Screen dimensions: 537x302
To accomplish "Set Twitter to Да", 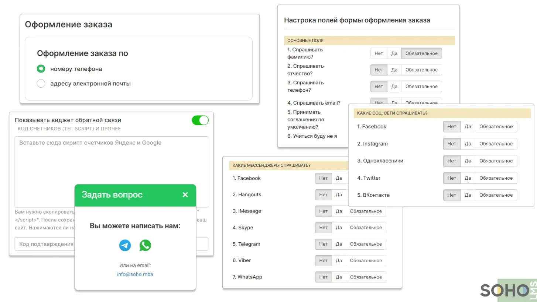I will [468, 178].
